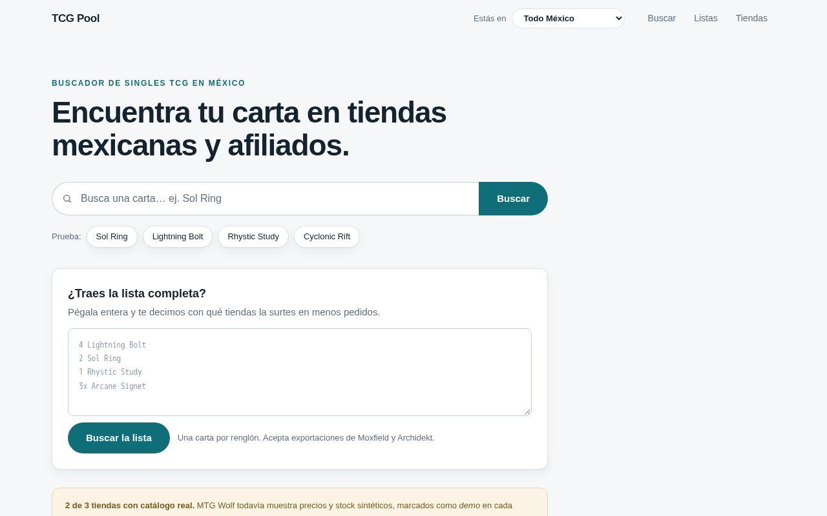Open the Buscar nav link
This screenshot has height=516, width=827.
662,18
